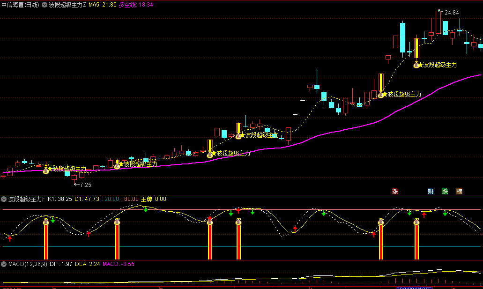Click the stock title 中信海直(日线)
The height and width of the screenshot is (289, 483).
[x=20, y=5]
